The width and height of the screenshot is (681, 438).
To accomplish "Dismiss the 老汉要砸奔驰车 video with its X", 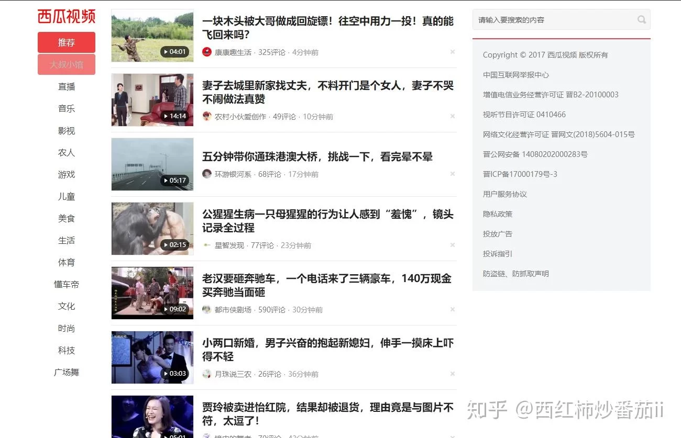I will pos(452,309).
